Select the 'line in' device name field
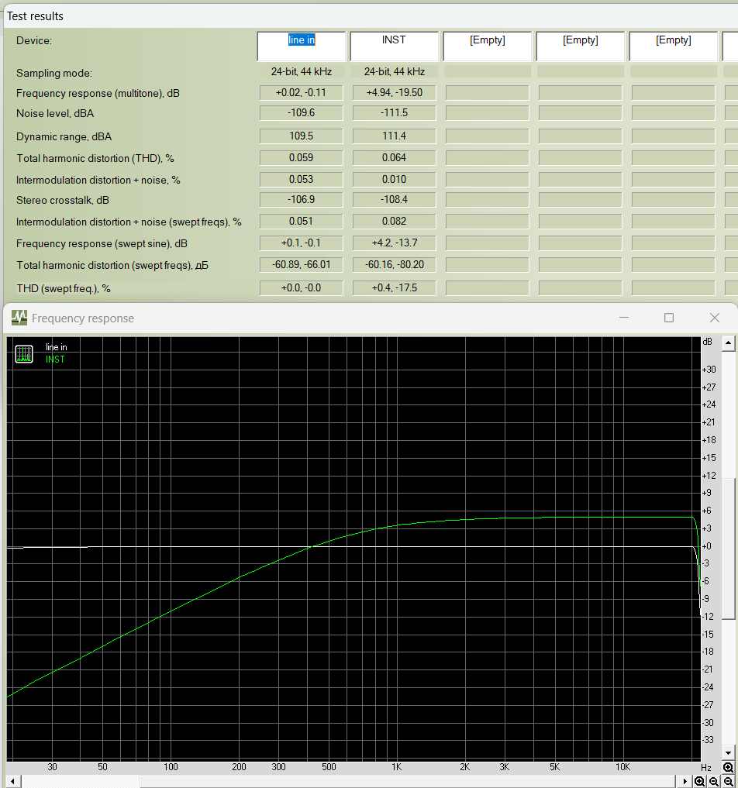Image resolution: width=738 pixels, height=788 pixels. pyautogui.click(x=302, y=46)
